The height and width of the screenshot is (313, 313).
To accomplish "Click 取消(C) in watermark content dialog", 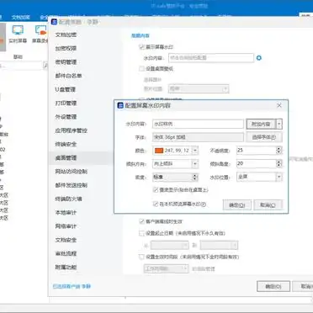I will 268,205.
